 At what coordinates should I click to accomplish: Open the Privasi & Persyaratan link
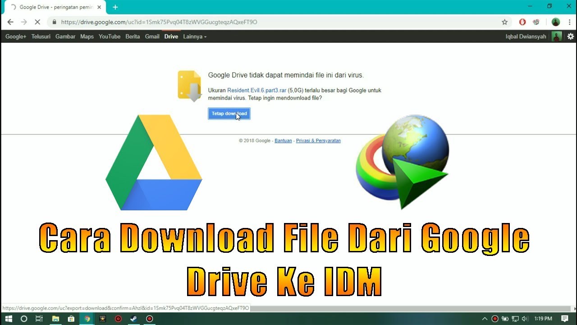point(318,141)
